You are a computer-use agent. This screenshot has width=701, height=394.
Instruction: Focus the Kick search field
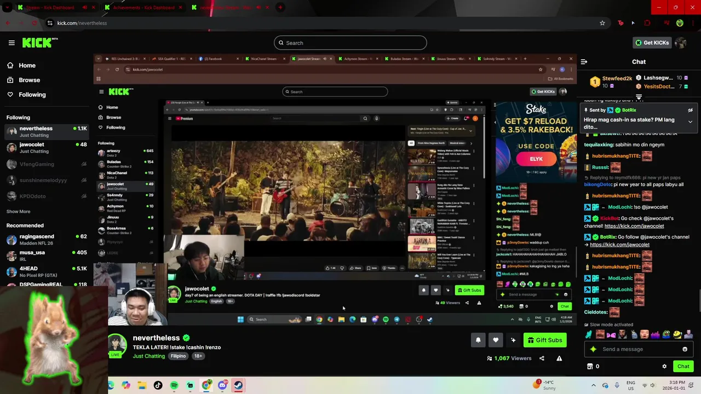[x=350, y=43]
